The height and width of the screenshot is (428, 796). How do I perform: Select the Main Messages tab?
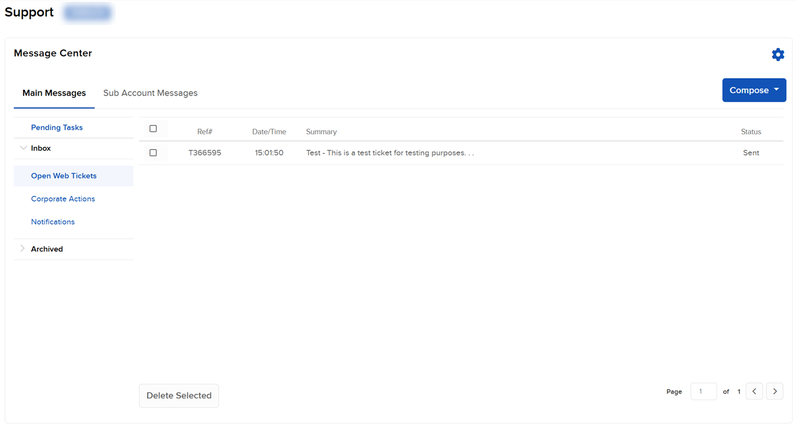coord(54,93)
